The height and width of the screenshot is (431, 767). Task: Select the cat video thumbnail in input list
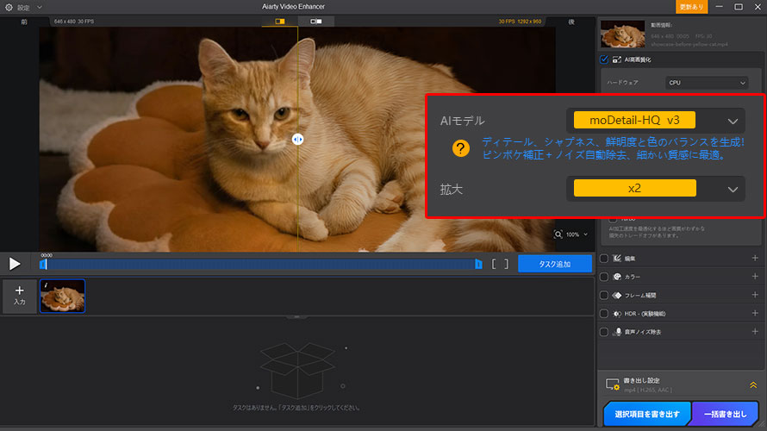(63, 296)
